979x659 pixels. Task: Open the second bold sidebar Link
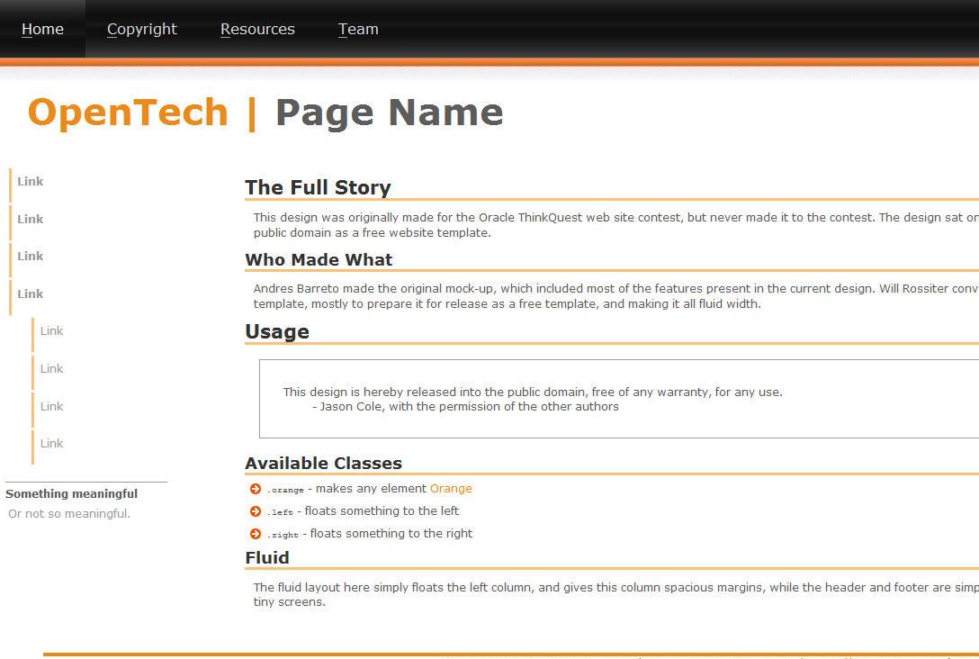[x=30, y=220]
